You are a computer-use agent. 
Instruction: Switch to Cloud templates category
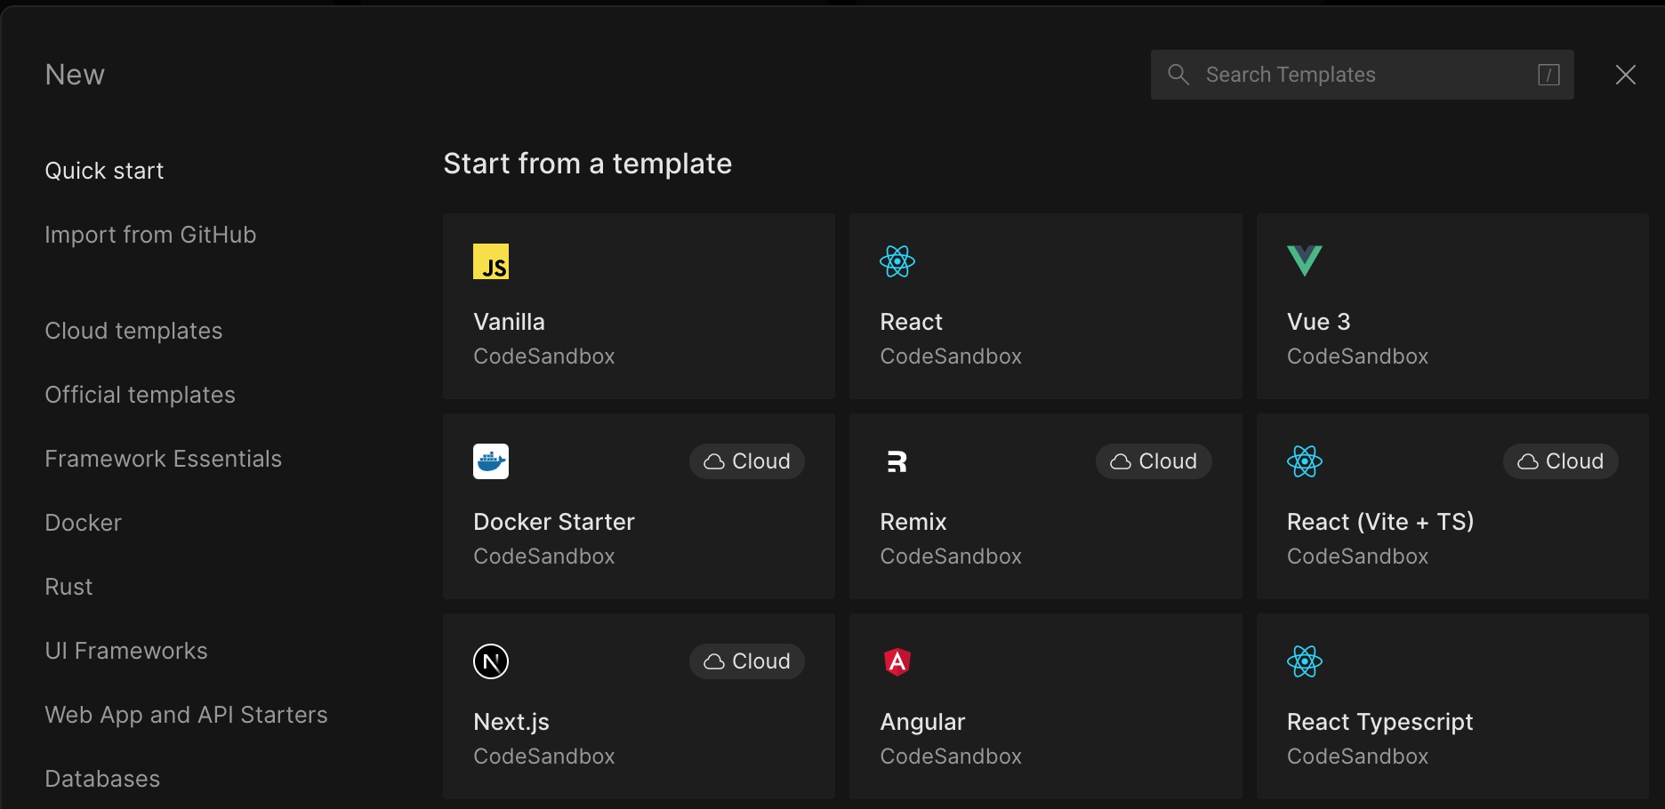click(133, 331)
